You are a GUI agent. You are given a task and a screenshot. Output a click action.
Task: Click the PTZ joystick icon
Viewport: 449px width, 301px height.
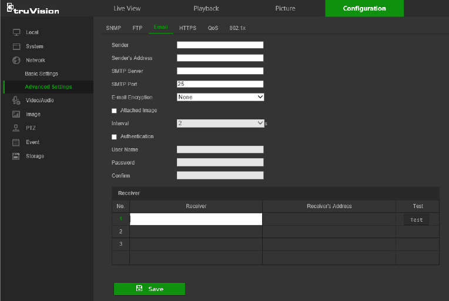(x=16, y=128)
